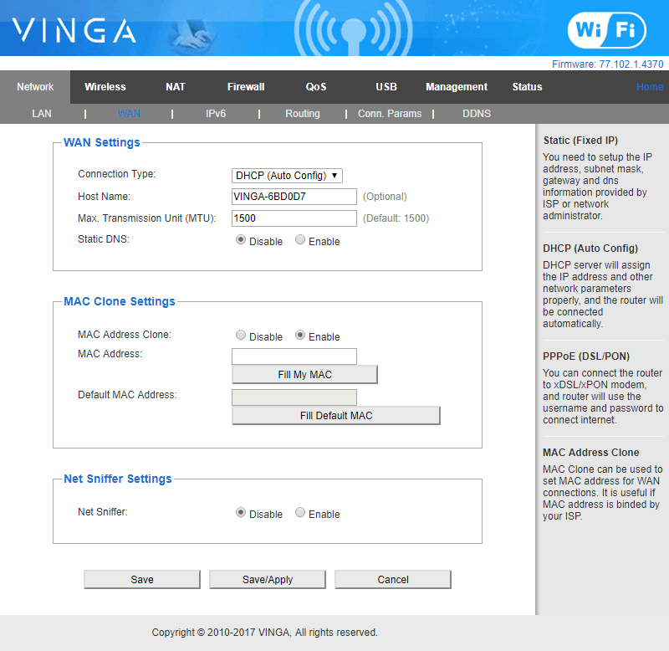Open the IPv6 submenu
Viewport: 669px width, 651px height.
click(216, 114)
